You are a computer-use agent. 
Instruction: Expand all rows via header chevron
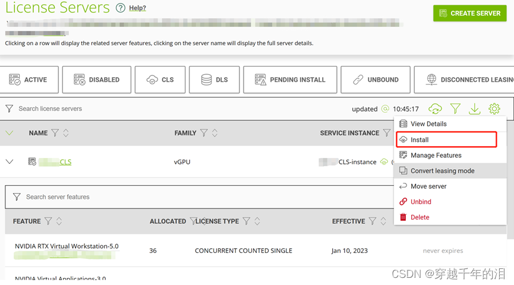coord(9,133)
